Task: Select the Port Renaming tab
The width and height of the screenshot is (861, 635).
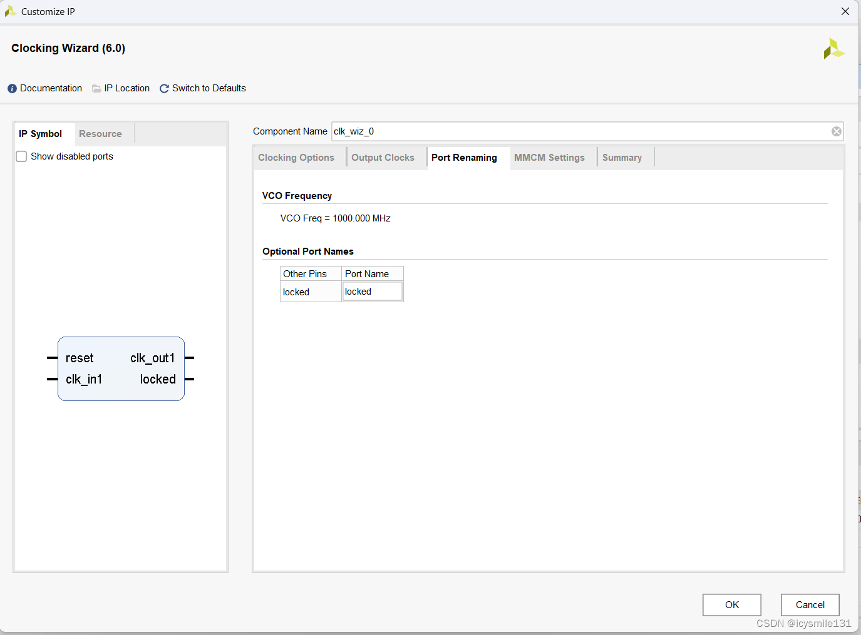Action: click(x=464, y=158)
